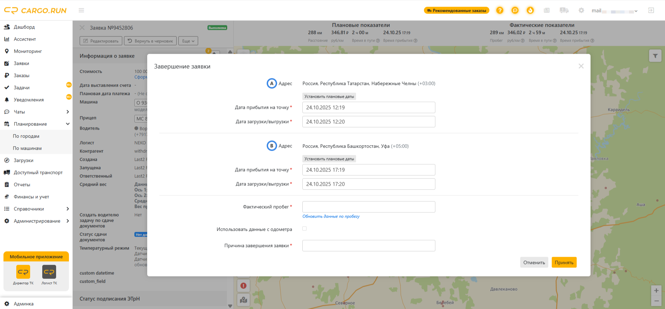Click the Принять button
The image size is (665, 309).
564,262
